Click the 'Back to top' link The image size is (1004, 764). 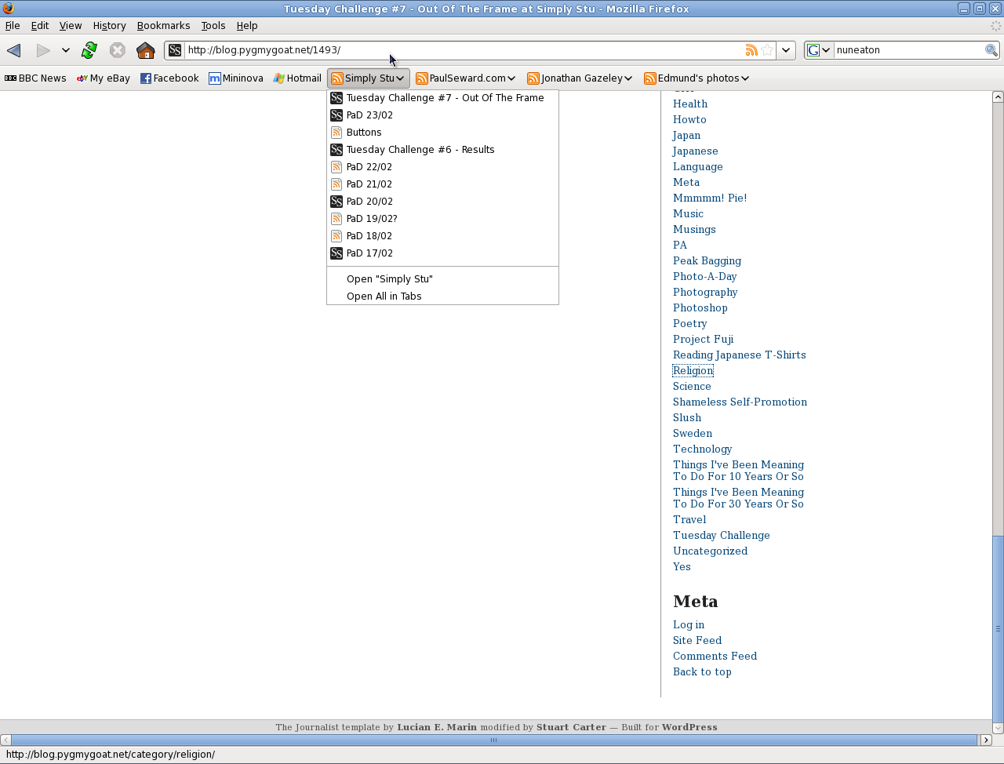tap(702, 671)
